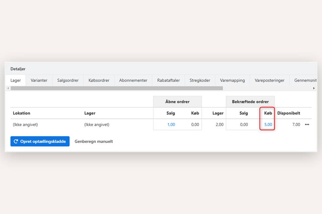322x214 pixels.
Task: Open the three-dots row actions menu
Action: coord(307,125)
